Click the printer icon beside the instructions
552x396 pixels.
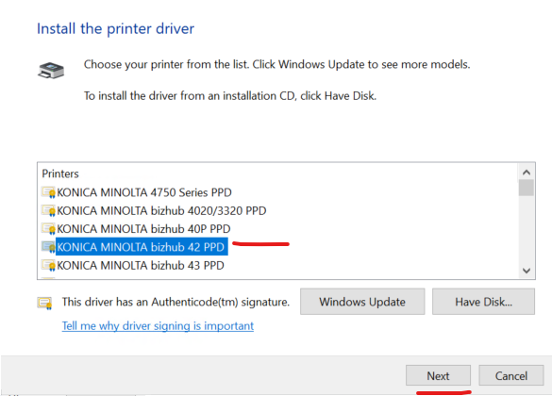pyautogui.click(x=51, y=70)
